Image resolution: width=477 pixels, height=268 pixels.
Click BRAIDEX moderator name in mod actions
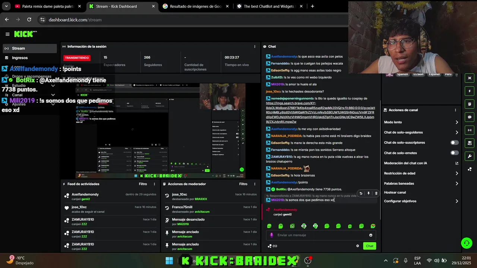coord(201,199)
